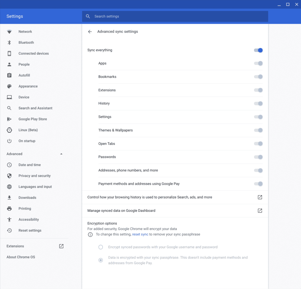The image size is (301, 289).
Task: Click the Linux (Beta) penguin icon
Action: pyautogui.click(x=9, y=130)
